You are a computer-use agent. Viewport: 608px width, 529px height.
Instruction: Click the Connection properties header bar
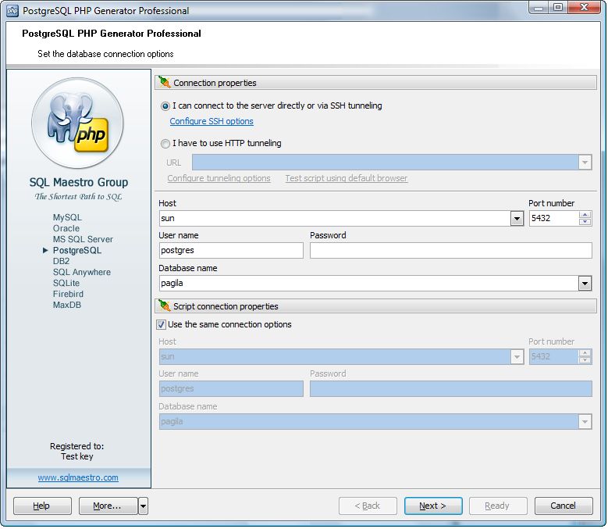(x=375, y=83)
